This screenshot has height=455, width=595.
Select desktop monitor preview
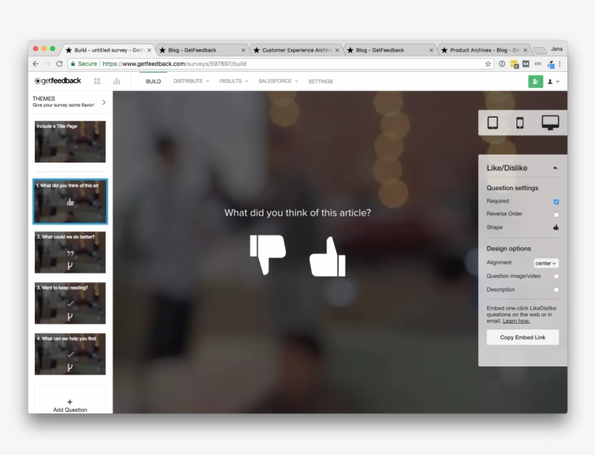tap(550, 123)
